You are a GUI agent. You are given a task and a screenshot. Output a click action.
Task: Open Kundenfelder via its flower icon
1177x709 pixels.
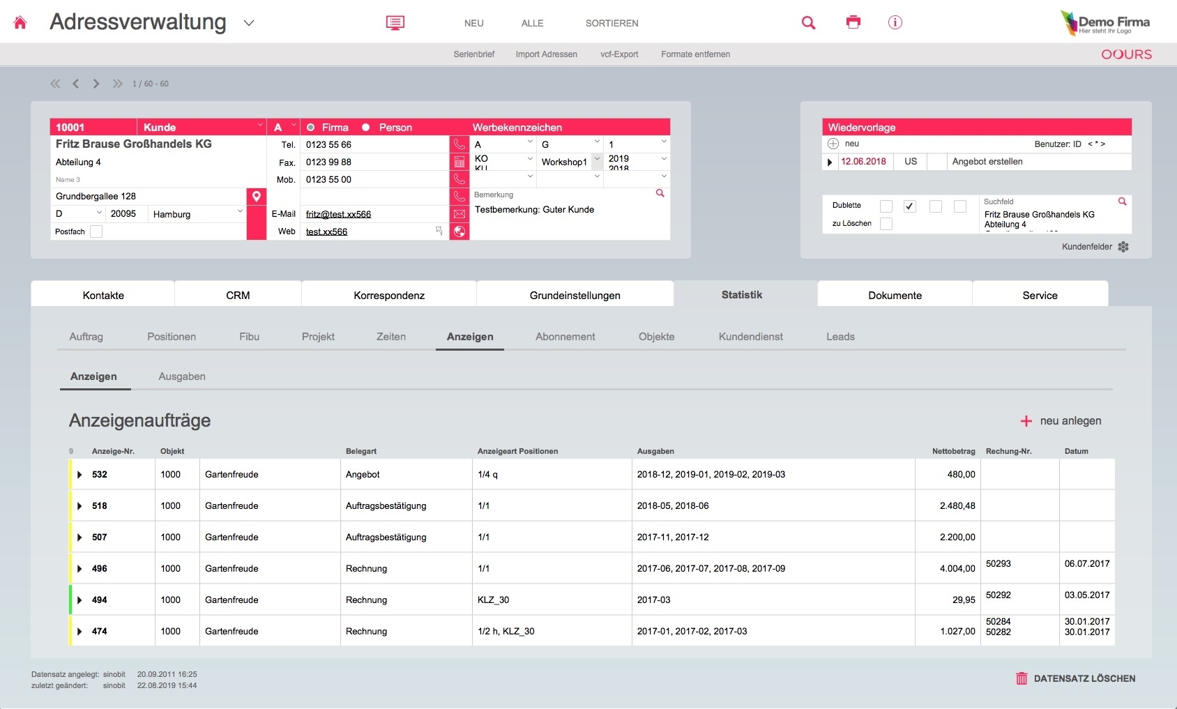1123,247
